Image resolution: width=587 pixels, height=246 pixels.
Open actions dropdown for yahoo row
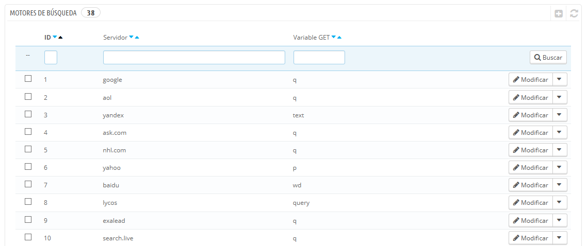pyautogui.click(x=560, y=168)
